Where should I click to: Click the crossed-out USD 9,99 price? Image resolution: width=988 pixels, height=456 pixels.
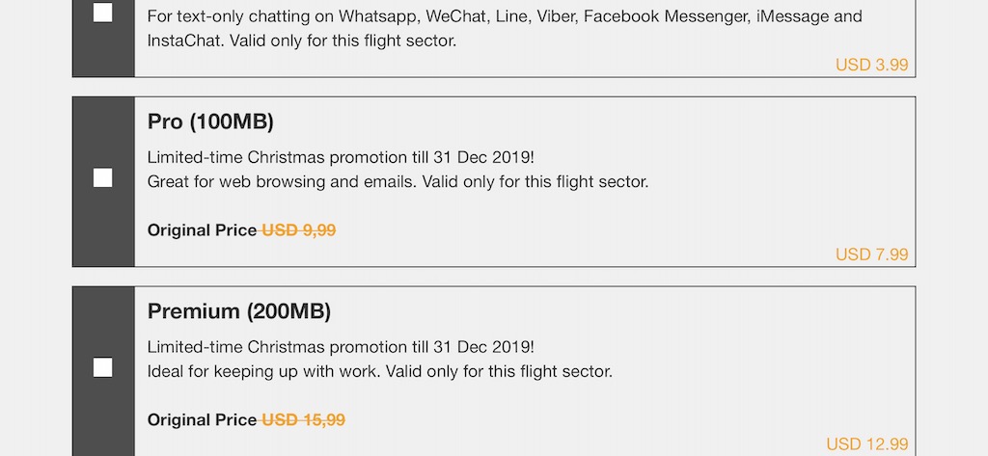(299, 230)
